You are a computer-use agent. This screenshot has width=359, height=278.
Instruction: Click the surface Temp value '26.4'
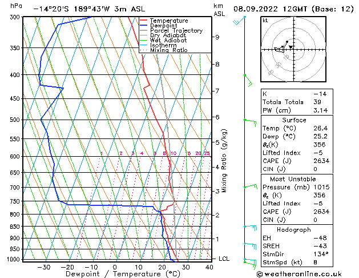321,128
